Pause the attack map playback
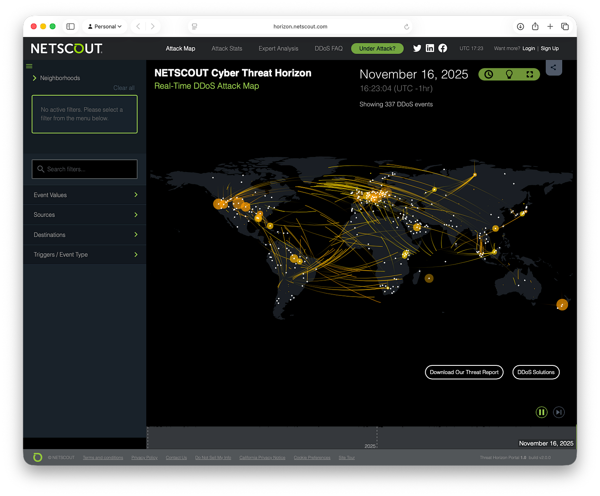The image size is (600, 496). tap(541, 412)
